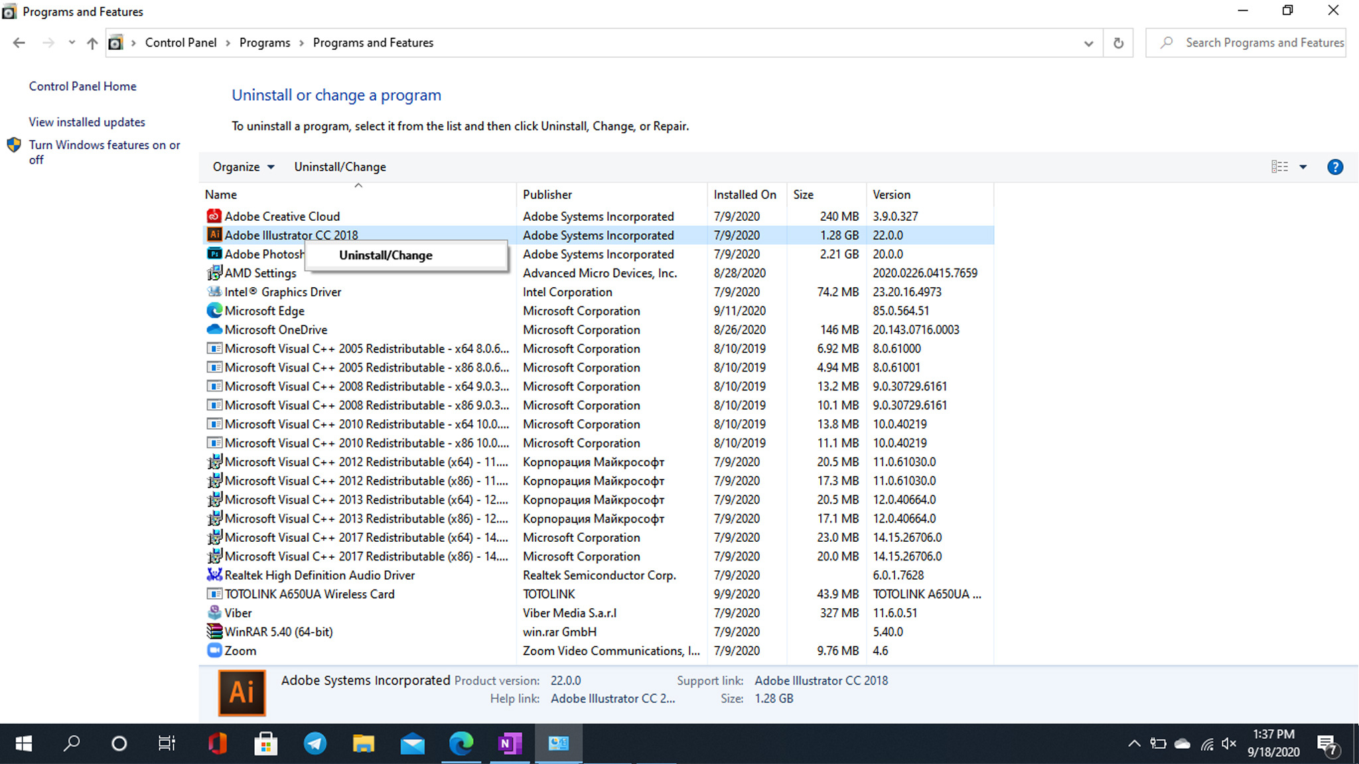Click the Adobe Creative Cloud program icon
The image size is (1359, 764).
(x=214, y=216)
